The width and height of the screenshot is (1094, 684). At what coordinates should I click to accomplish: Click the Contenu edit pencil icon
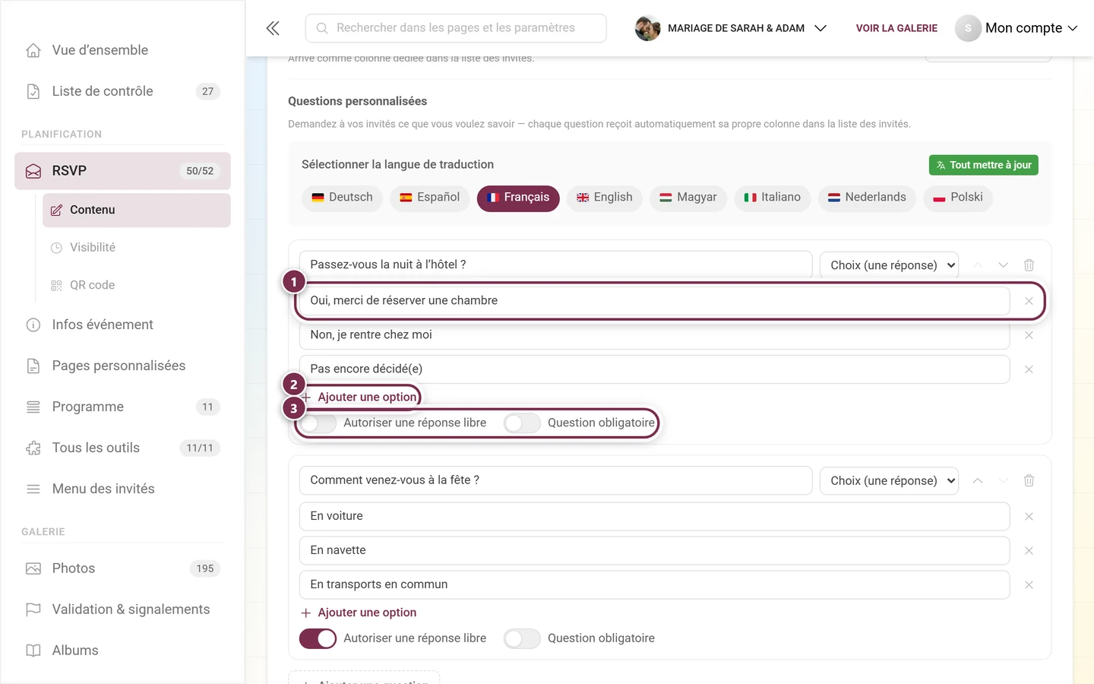coord(56,210)
